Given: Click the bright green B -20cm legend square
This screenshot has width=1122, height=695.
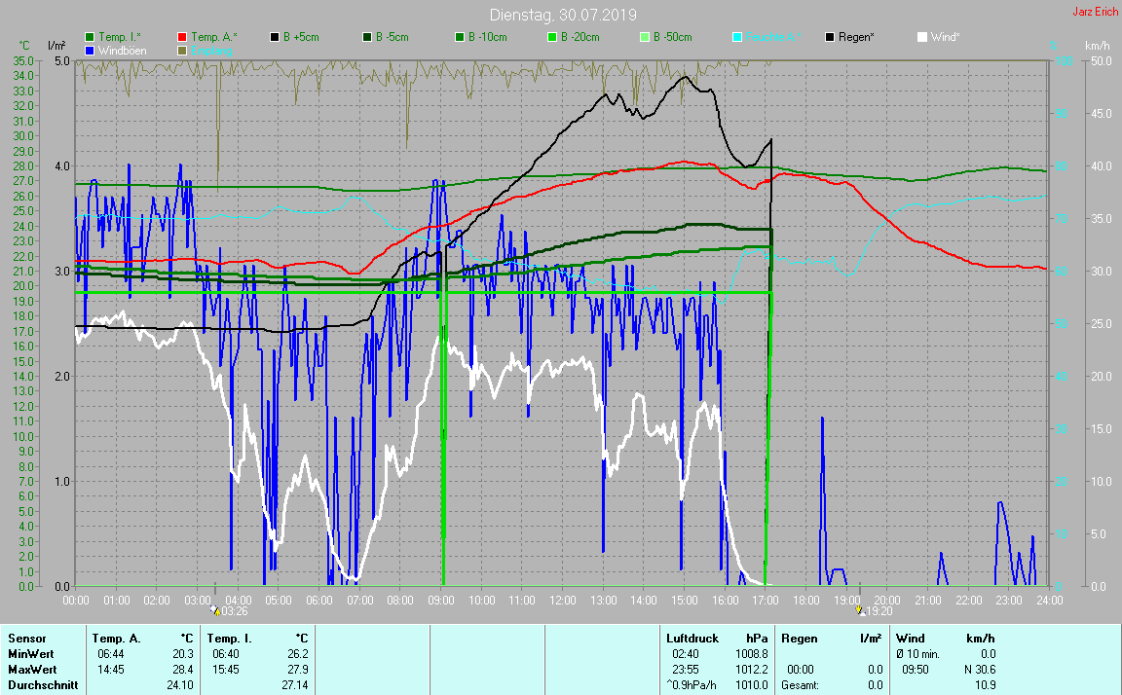Looking at the screenshot, I should pos(552,37).
